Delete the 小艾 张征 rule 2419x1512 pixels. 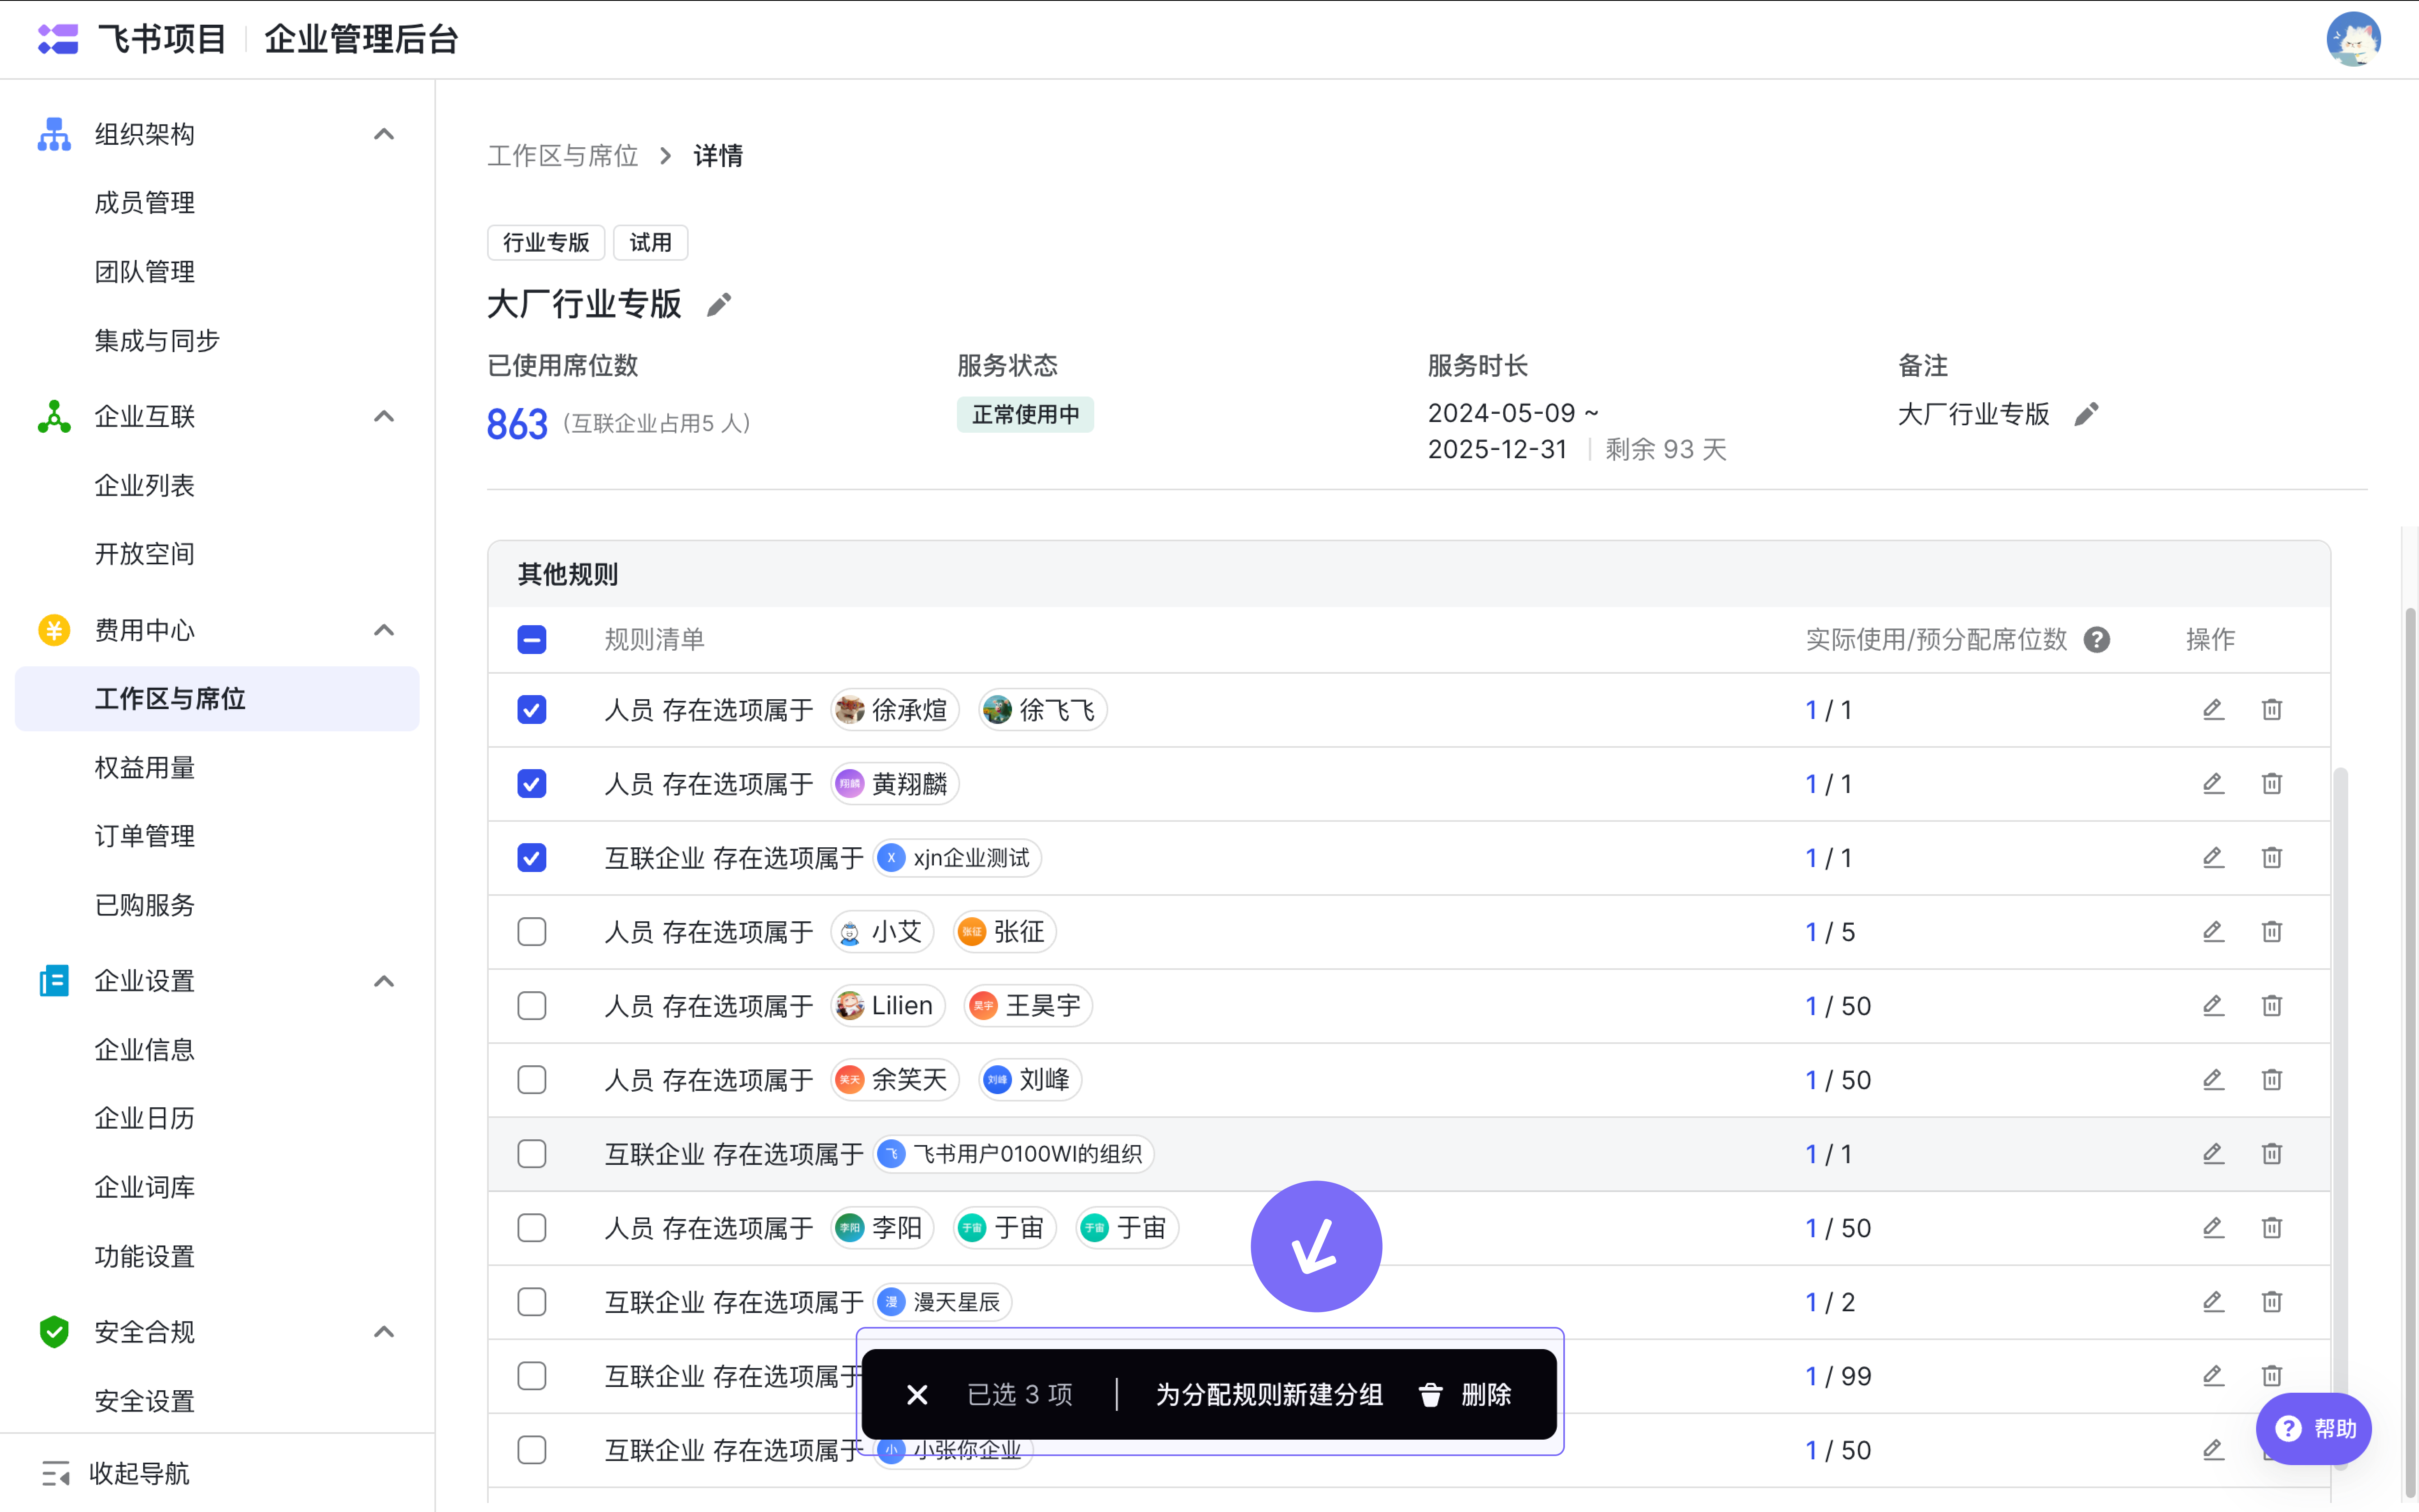click(2272, 932)
